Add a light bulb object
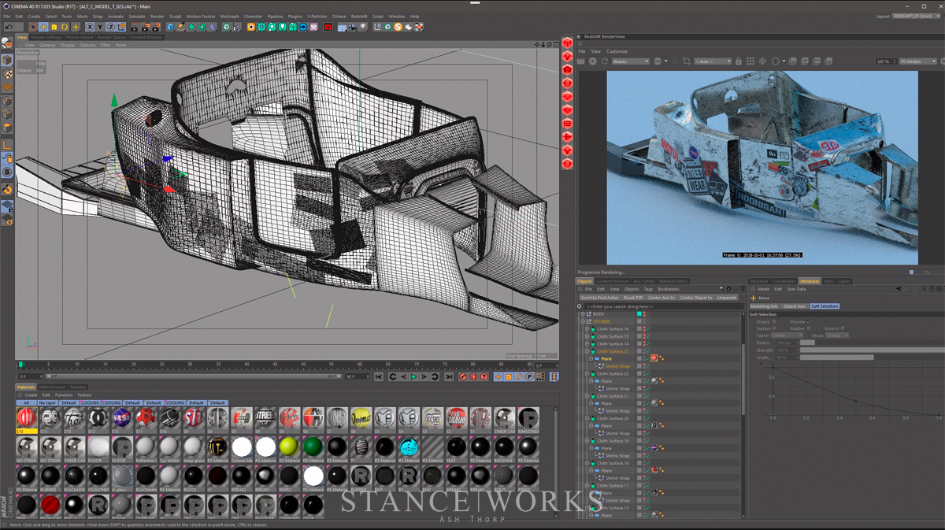Image resolution: width=945 pixels, height=530 pixels. coord(363,27)
